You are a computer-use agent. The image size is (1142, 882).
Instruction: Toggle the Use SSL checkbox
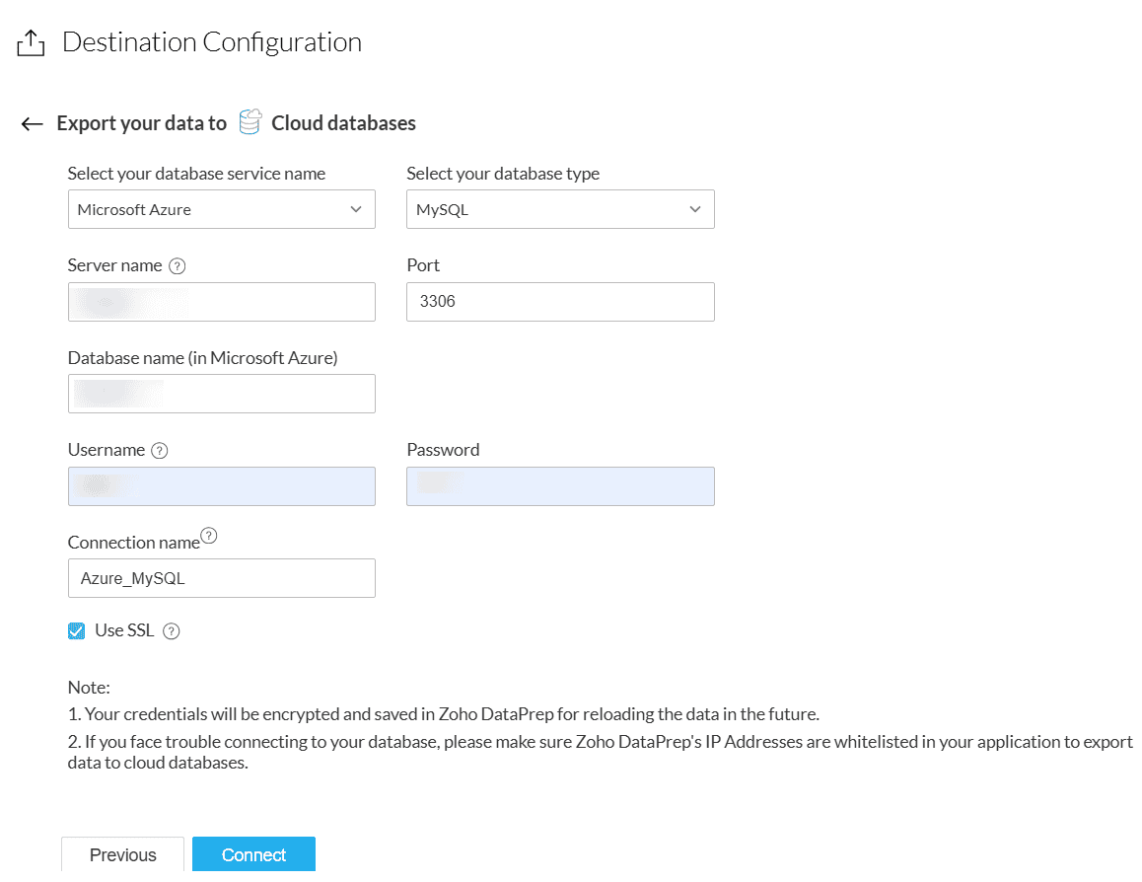[x=77, y=631]
